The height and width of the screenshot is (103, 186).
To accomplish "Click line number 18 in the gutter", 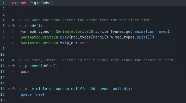I will [3, 100].
